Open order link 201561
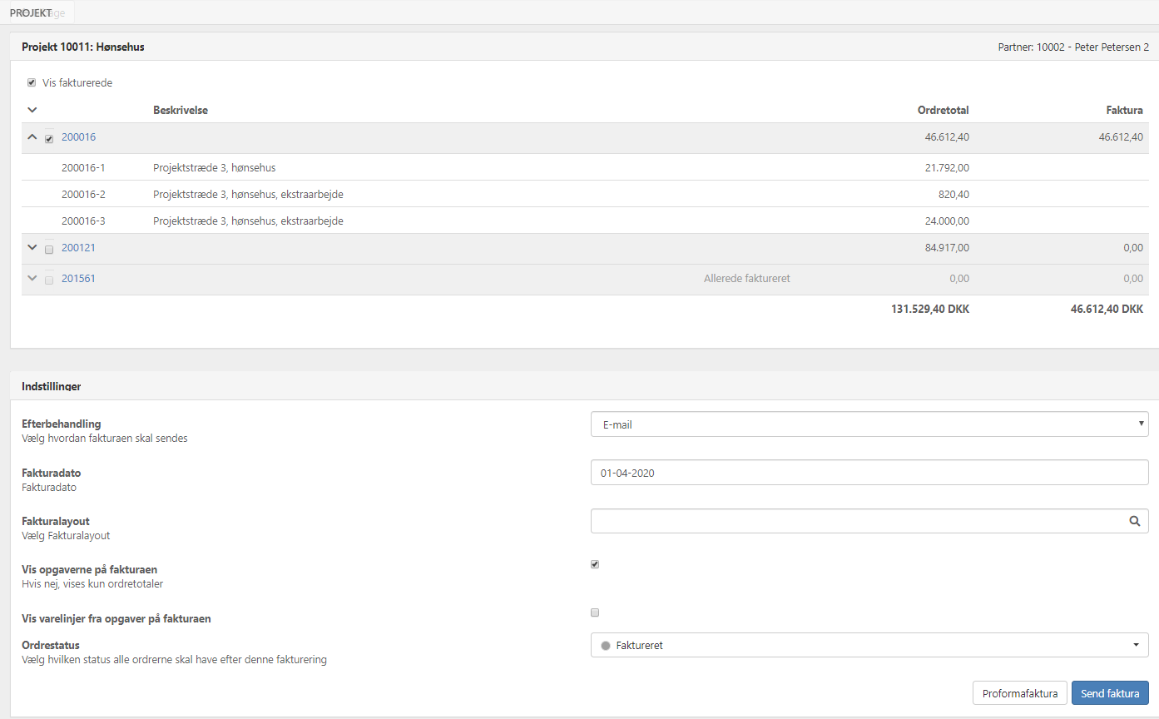1159x719 pixels. (78, 279)
